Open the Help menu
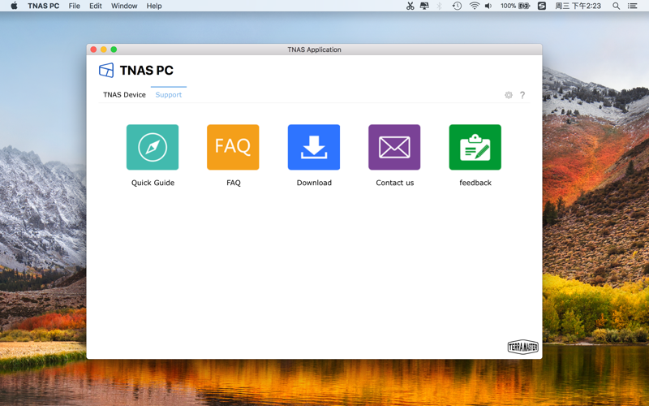Screen dimensions: 649x406 click(154, 6)
